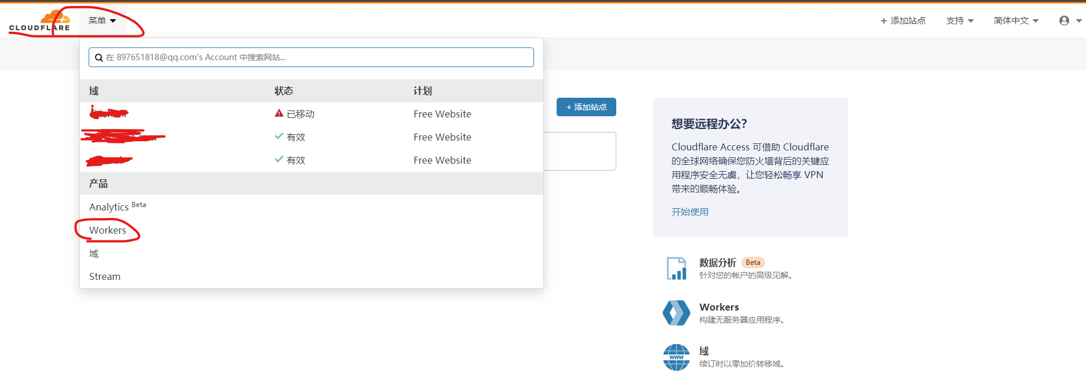Click + 添加站点 in the top bar
Viewport: 1086px width, 373px height.
pyautogui.click(x=903, y=21)
